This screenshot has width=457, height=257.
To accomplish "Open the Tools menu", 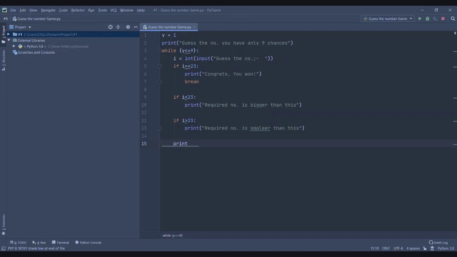I will pos(102,10).
